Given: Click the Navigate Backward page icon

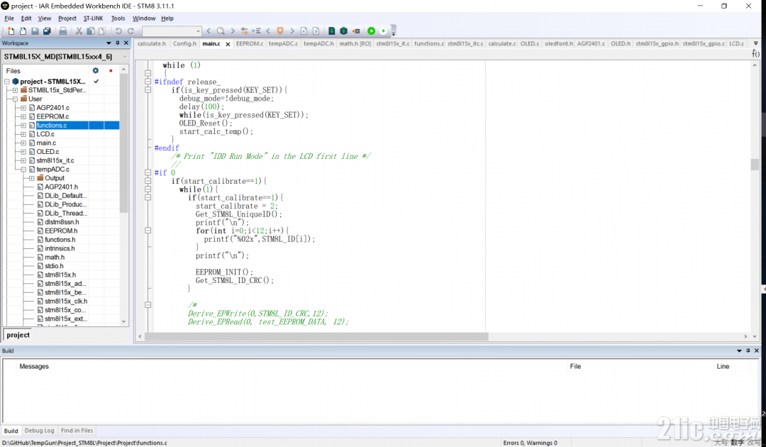Looking at the screenshot, I should point(304,31).
